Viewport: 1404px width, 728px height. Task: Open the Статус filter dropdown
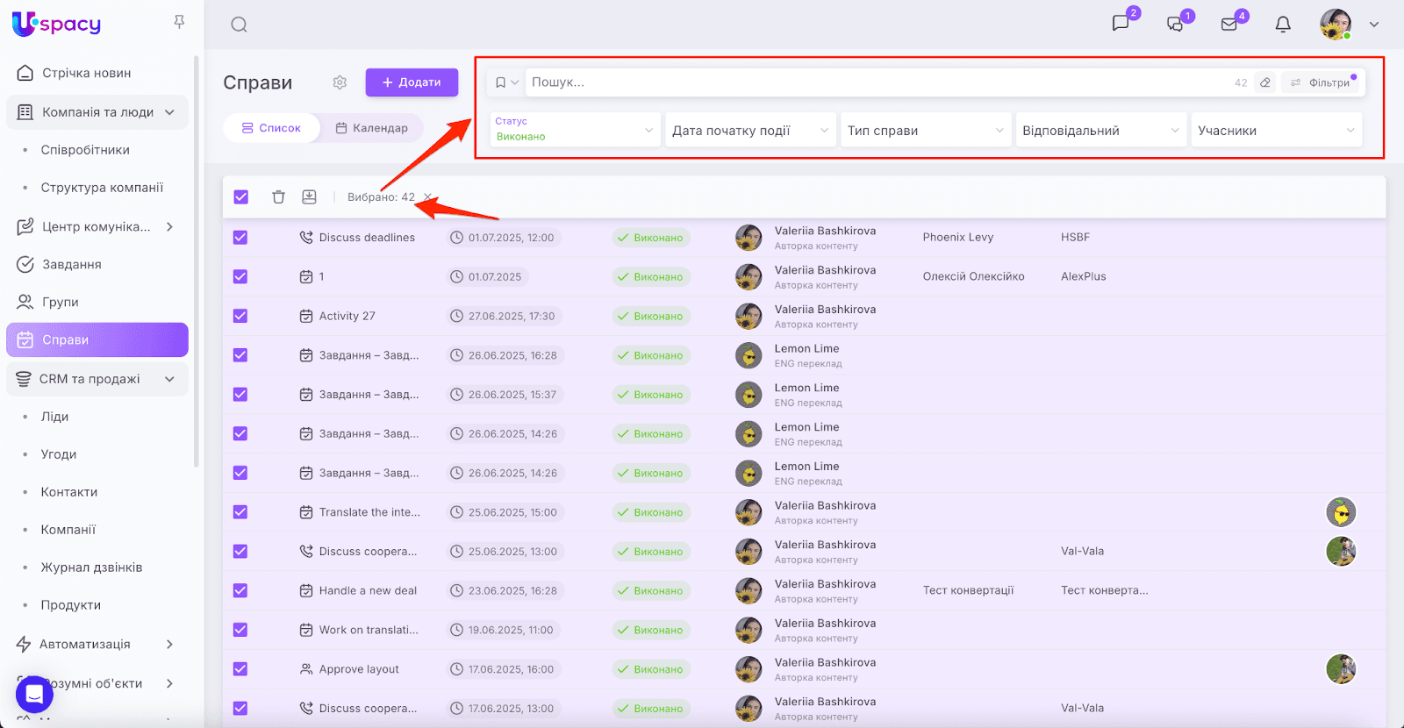pos(575,130)
